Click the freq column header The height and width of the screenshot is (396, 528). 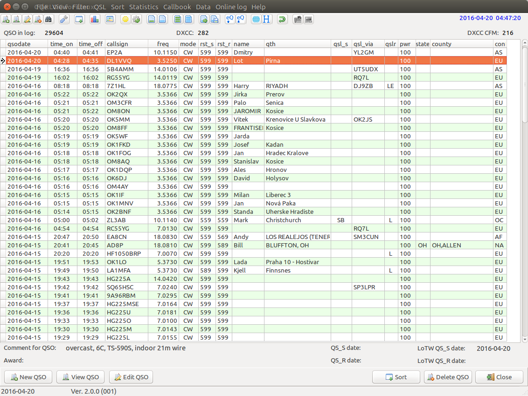(163, 44)
